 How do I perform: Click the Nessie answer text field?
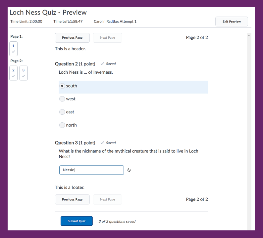pos(91,170)
